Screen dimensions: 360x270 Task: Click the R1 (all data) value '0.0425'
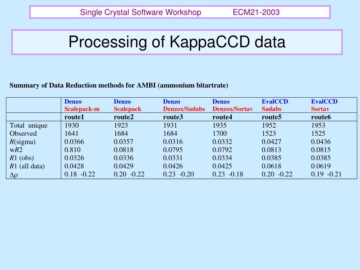click(x=222, y=166)
